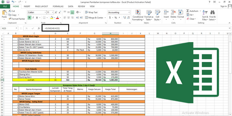
Task: Switch to the DATA tab
Action: 71,6
